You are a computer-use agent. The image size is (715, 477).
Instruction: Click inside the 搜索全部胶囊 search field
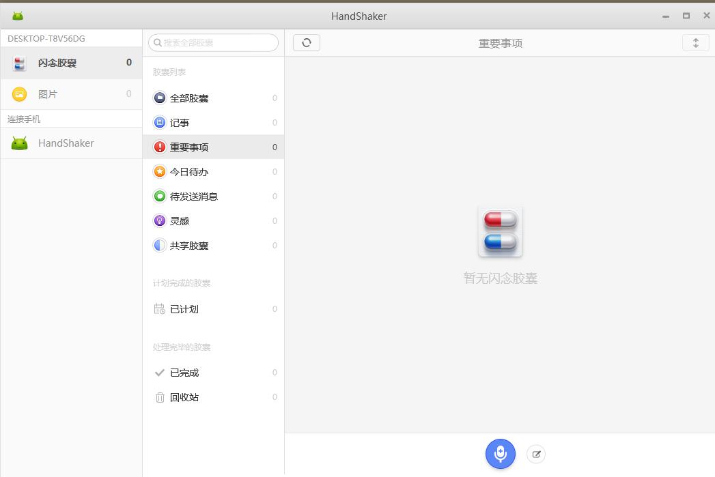coord(212,42)
